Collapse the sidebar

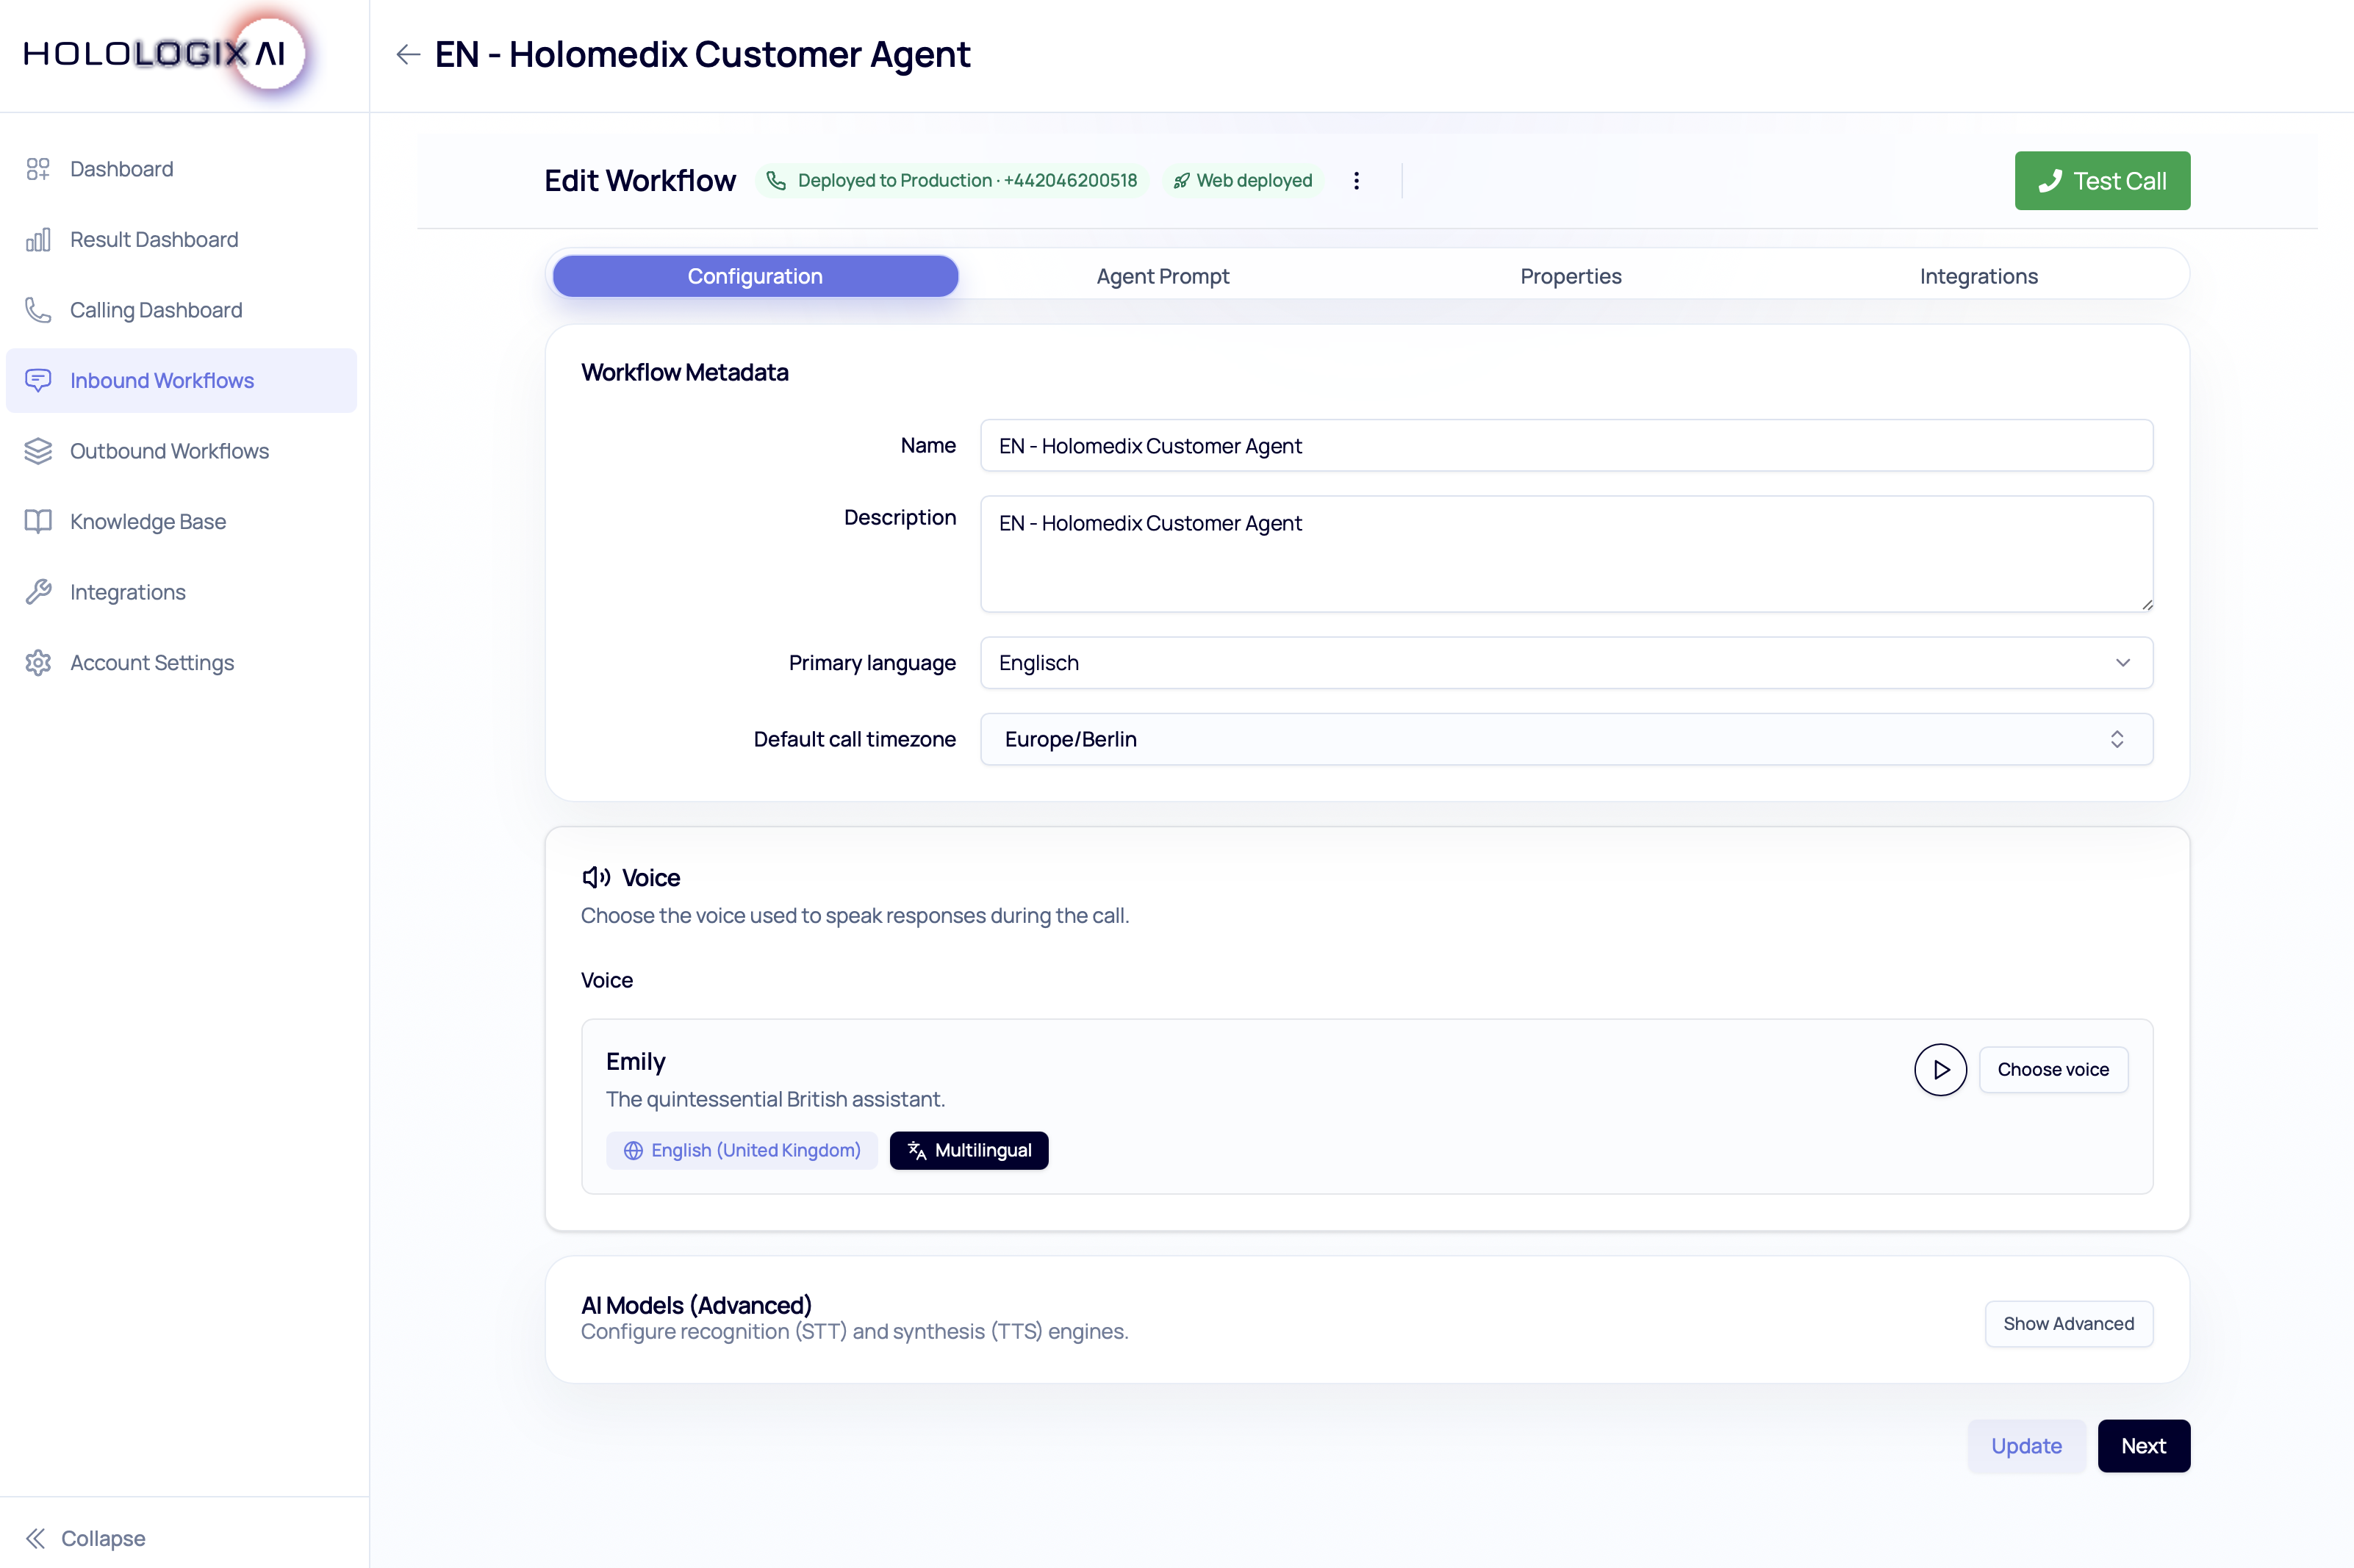[85, 1538]
